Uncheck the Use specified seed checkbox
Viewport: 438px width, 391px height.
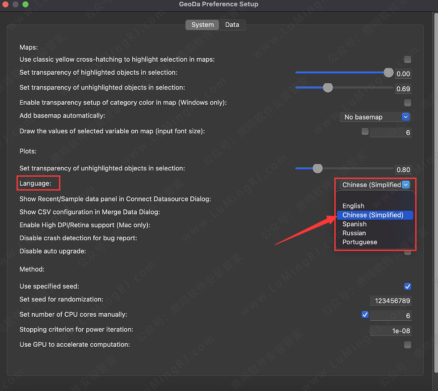click(x=407, y=286)
